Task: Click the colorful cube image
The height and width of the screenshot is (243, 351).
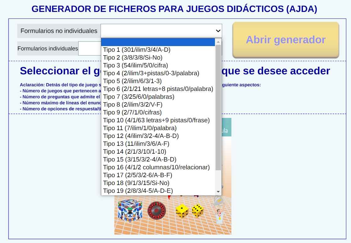Action: (x=130, y=210)
